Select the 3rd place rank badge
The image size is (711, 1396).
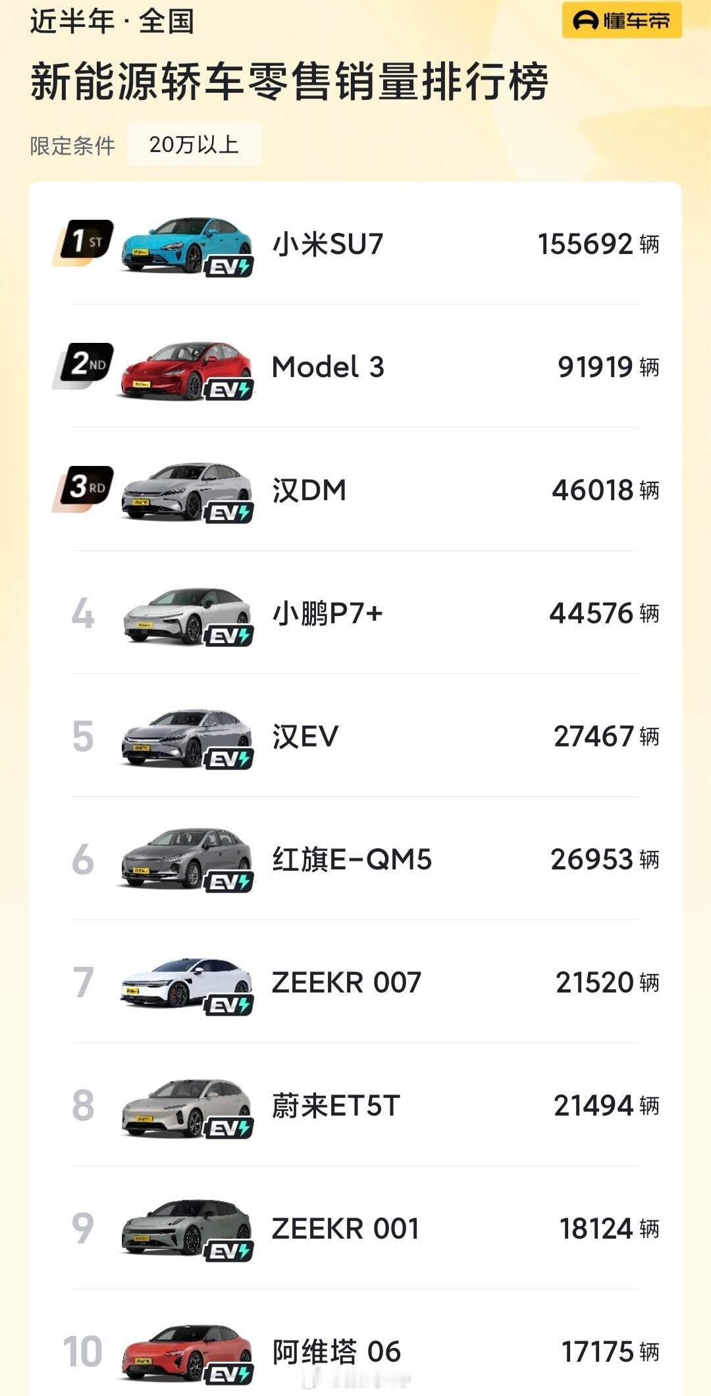(83, 488)
